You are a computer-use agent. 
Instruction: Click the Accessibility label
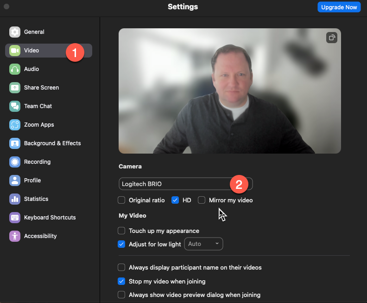pos(40,236)
